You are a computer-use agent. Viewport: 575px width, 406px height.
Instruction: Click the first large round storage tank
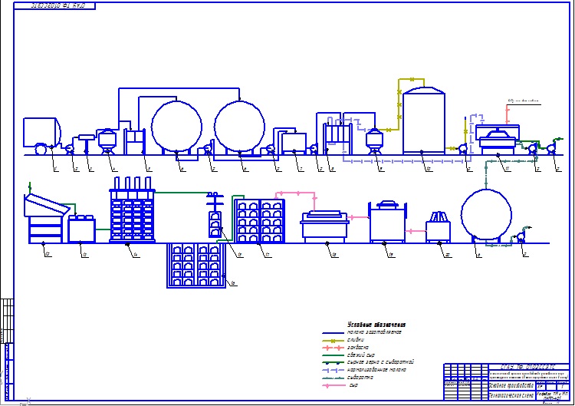pyautogui.click(x=176, y=127)
